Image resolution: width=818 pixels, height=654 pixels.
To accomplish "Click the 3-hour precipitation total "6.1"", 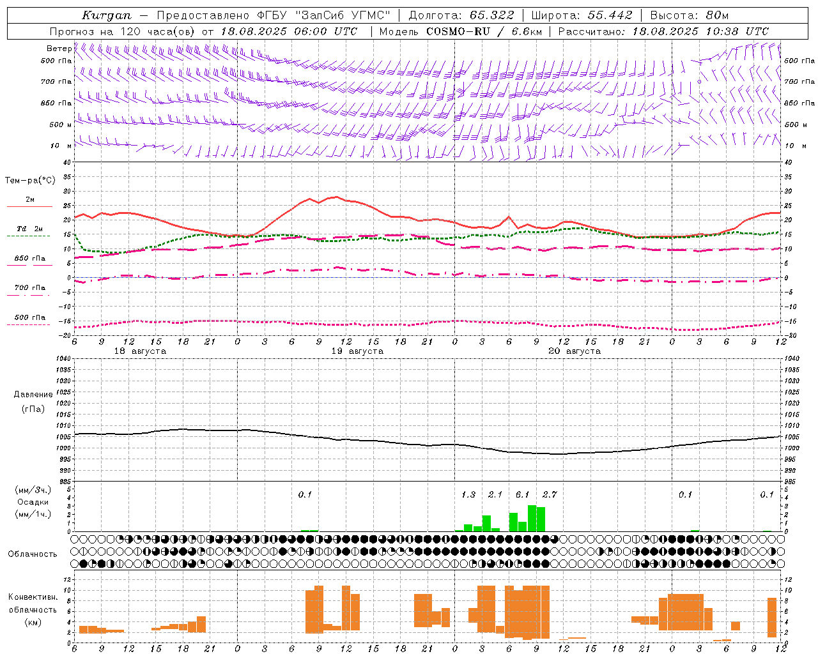I will pyautogui.click(x=523, y=494).
